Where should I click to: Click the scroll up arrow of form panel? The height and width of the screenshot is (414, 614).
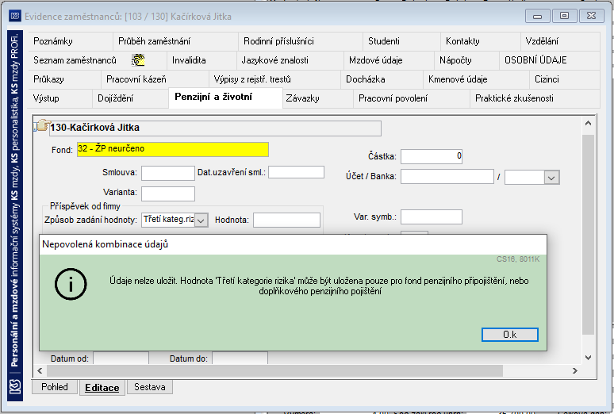click(588, 124)
